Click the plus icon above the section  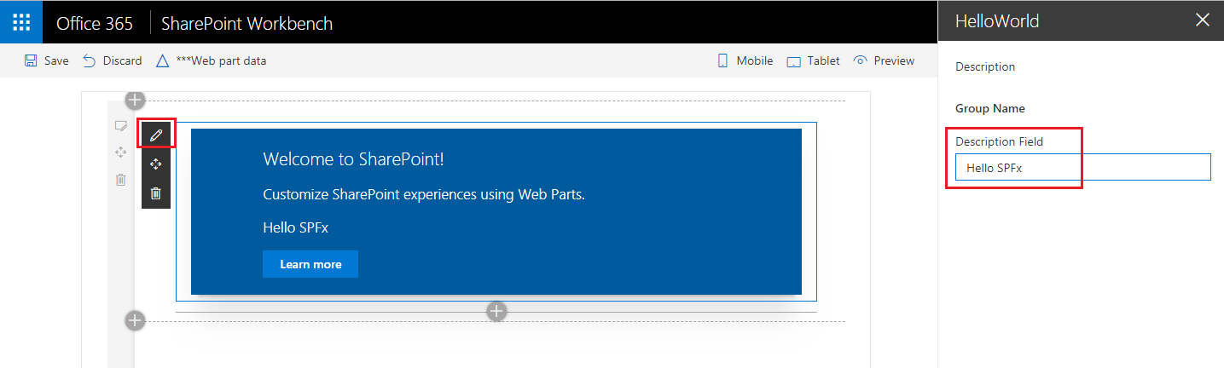point(135,101)
